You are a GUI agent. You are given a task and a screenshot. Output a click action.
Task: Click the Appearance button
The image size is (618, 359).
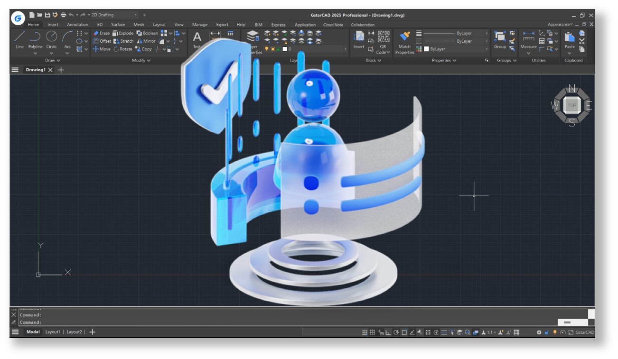(x=560, y=25)
